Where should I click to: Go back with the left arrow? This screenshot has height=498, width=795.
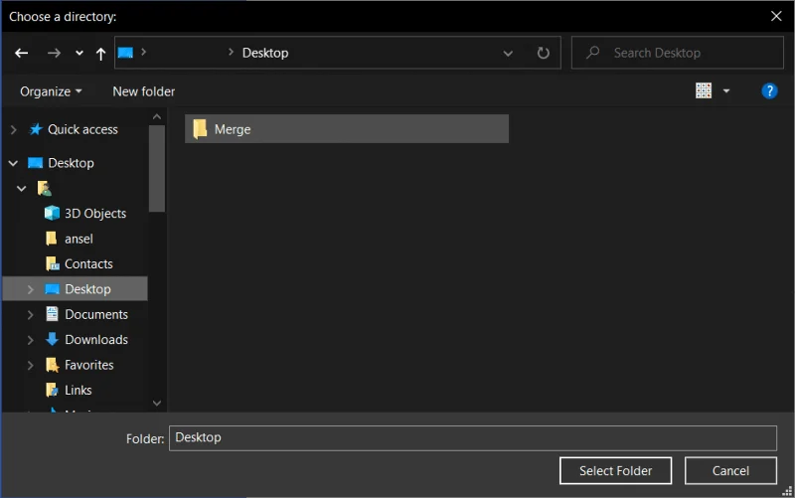pyautogui.click(x=21, y=53)
